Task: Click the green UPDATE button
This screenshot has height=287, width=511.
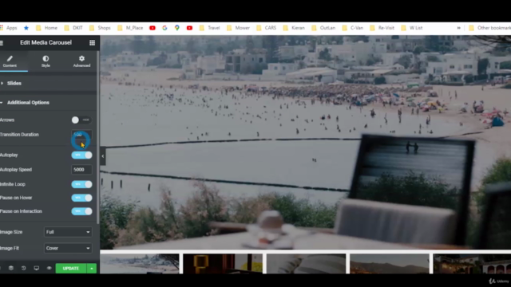Action: point(71,269)
